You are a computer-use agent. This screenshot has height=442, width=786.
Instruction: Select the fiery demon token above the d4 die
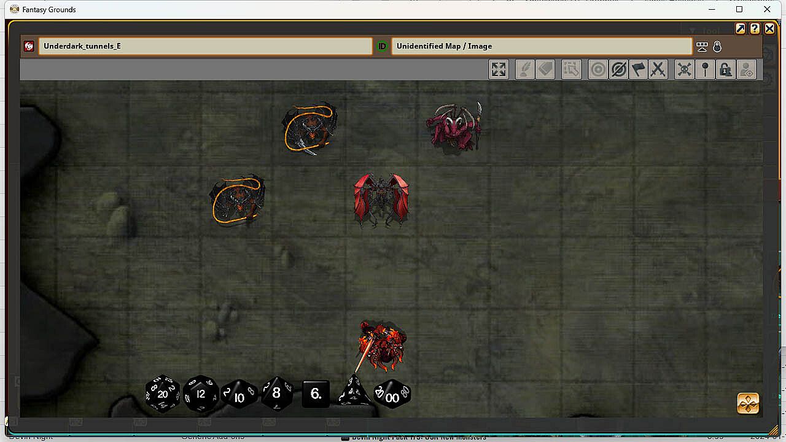(382, 346)
